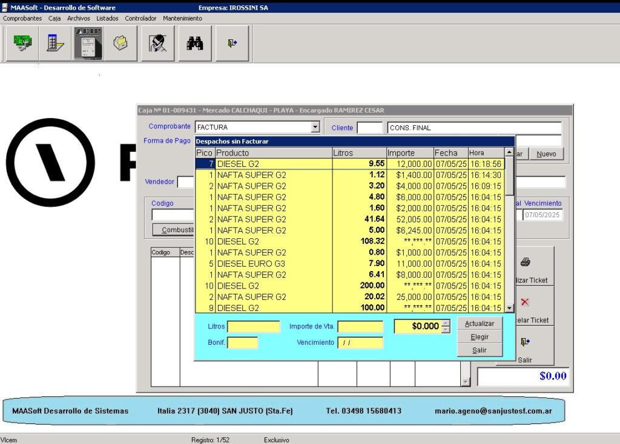Click the green money/cash toolbar icon
This screenshot has width=620, height=444.
(x=22, y=44)
